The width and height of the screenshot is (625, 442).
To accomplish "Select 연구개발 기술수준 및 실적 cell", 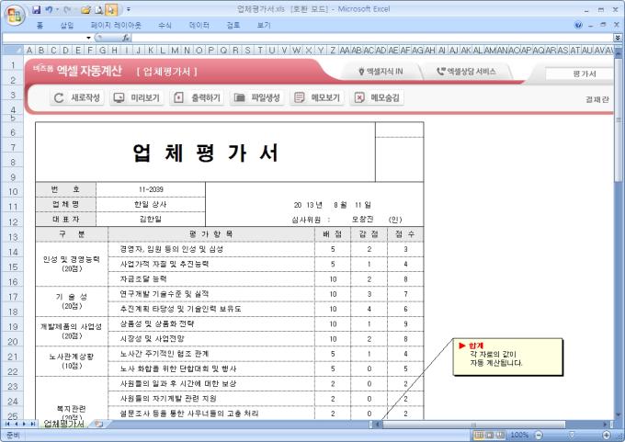I will 211,294.
